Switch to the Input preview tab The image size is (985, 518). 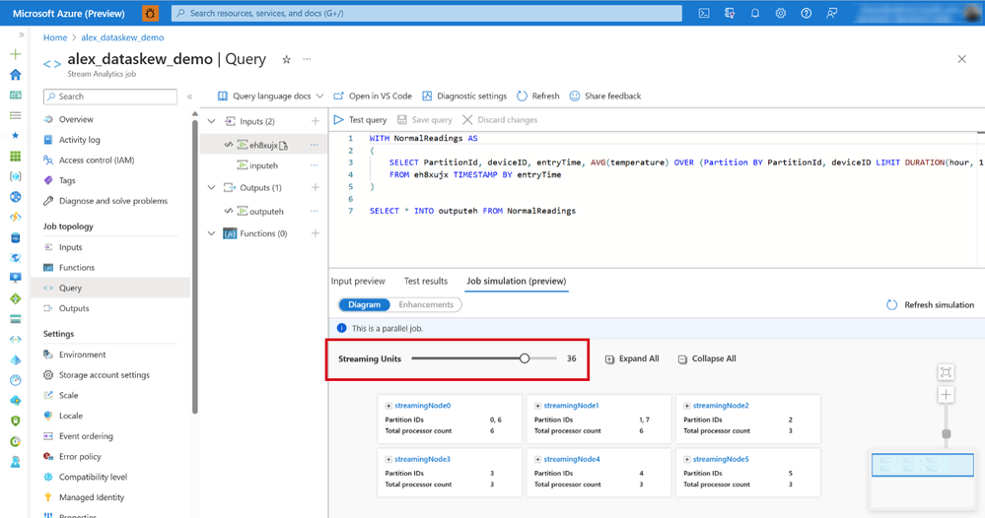(x=358, y=281)
